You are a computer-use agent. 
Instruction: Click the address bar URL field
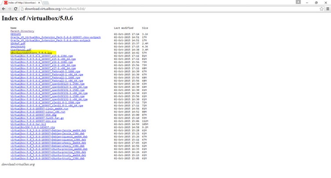[170, 9]
